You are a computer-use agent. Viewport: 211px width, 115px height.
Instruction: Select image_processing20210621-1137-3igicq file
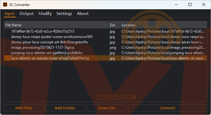click(x=106, y=47)
